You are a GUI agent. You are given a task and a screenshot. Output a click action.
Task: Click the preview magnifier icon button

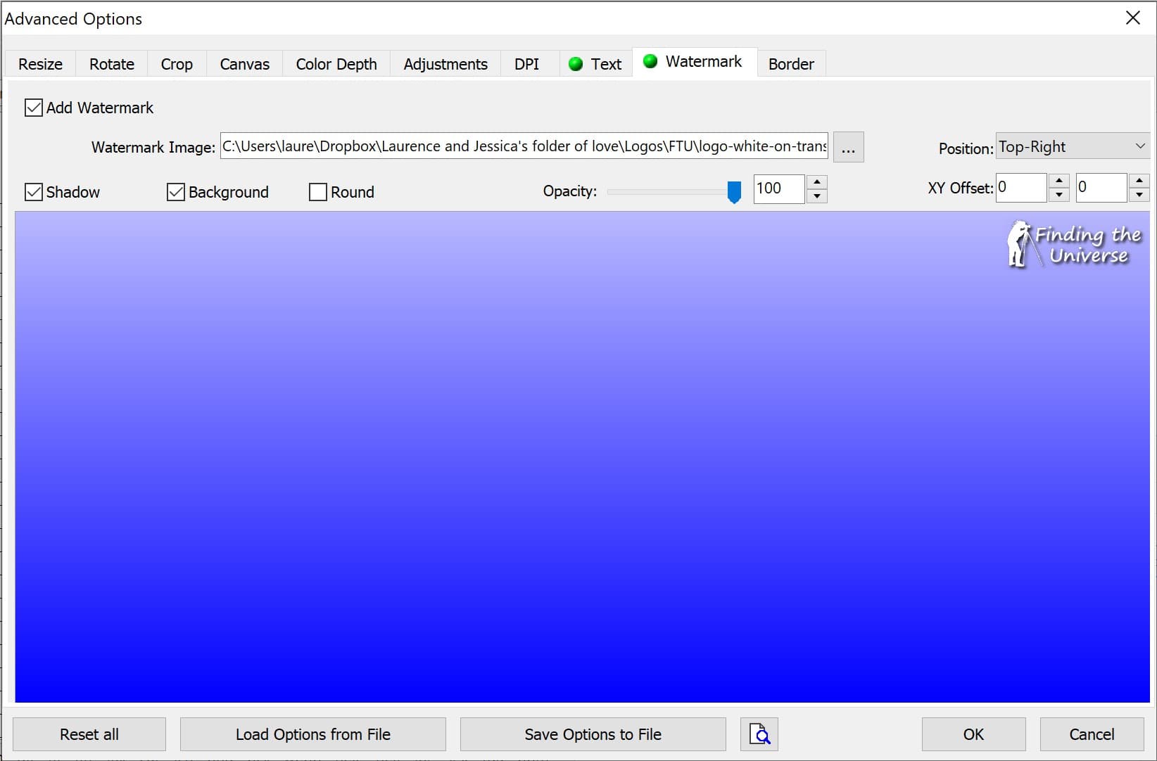759,734
